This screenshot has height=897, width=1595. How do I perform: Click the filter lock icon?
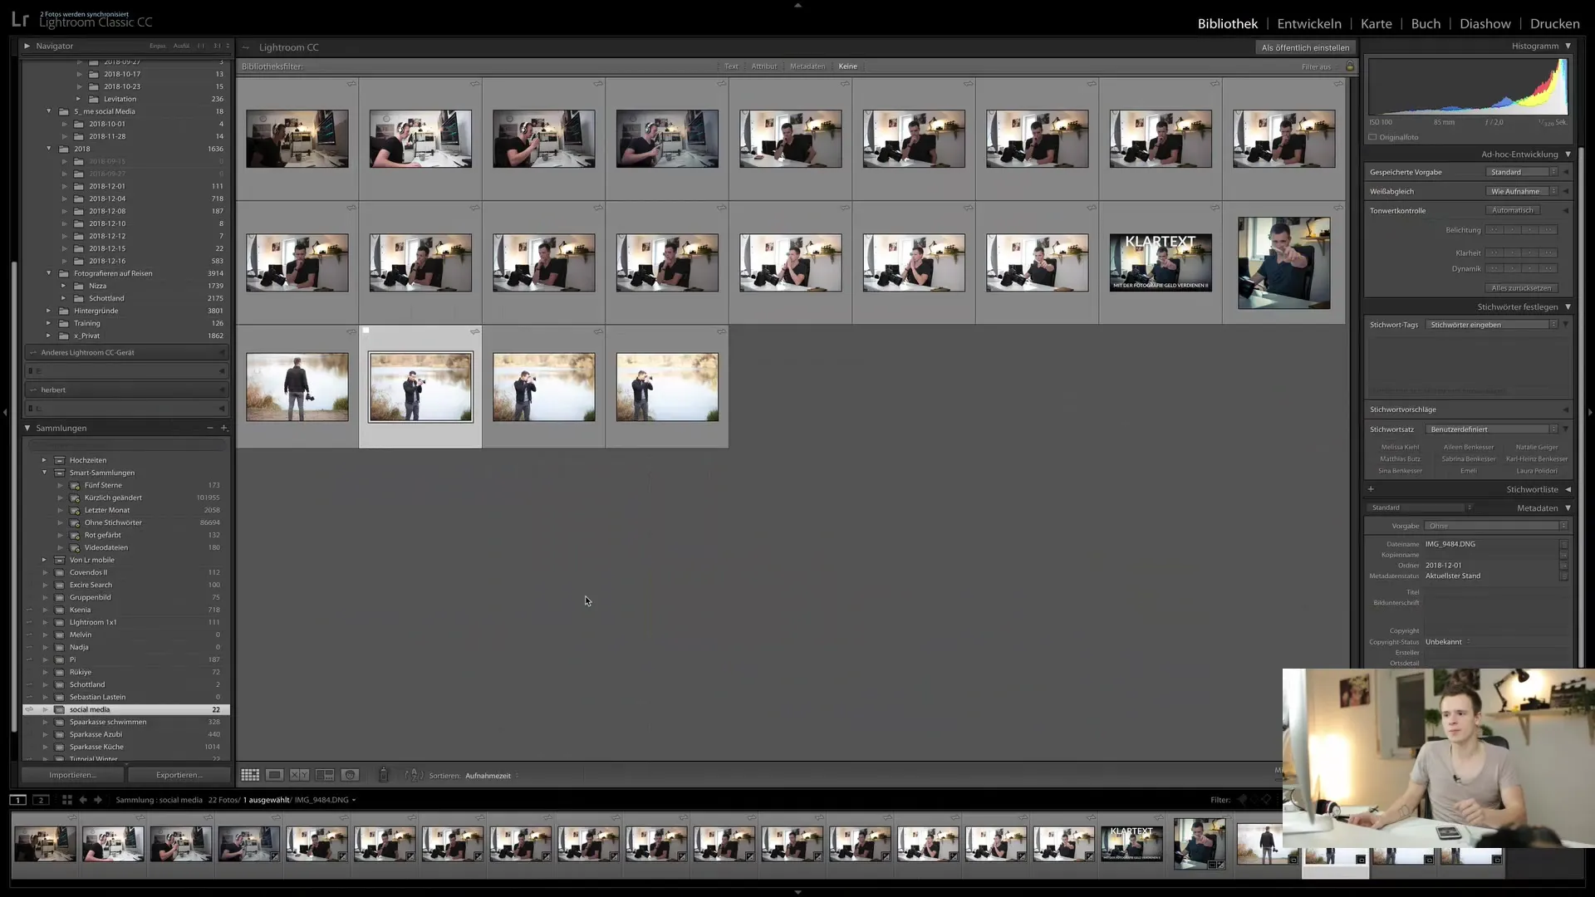point(1349,66)
